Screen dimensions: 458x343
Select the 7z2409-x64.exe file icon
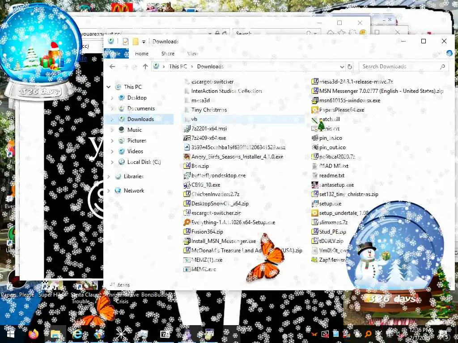pos(187,138)
